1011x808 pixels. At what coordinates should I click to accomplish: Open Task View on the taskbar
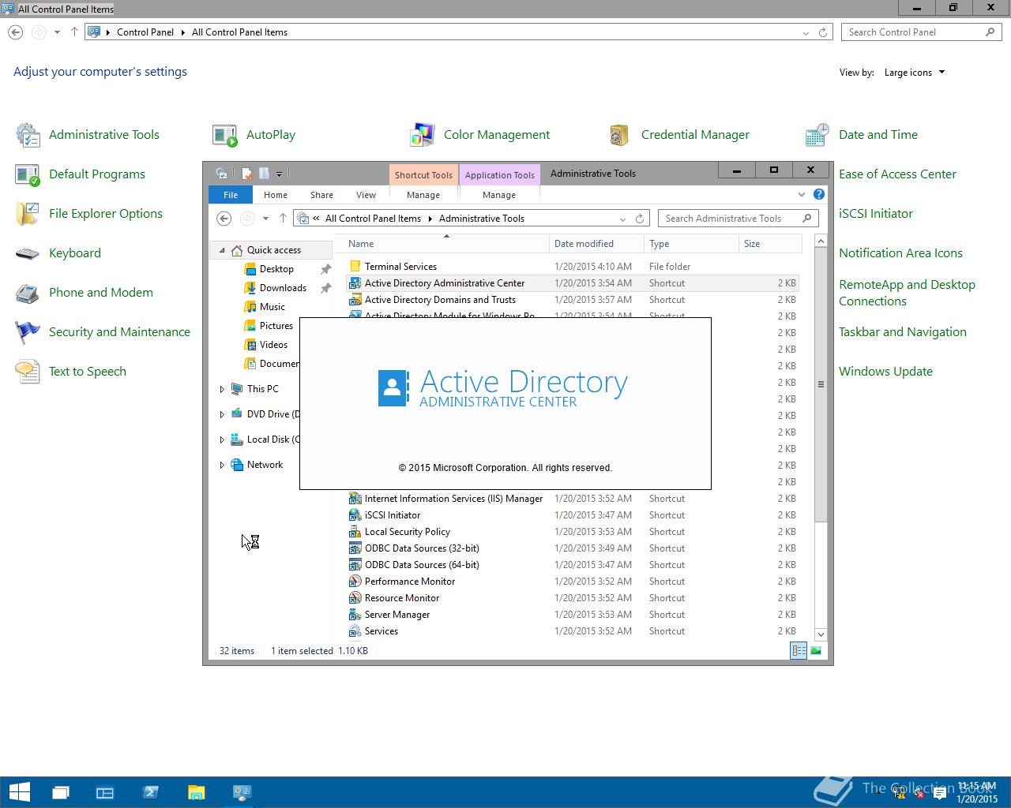[60, 792]
